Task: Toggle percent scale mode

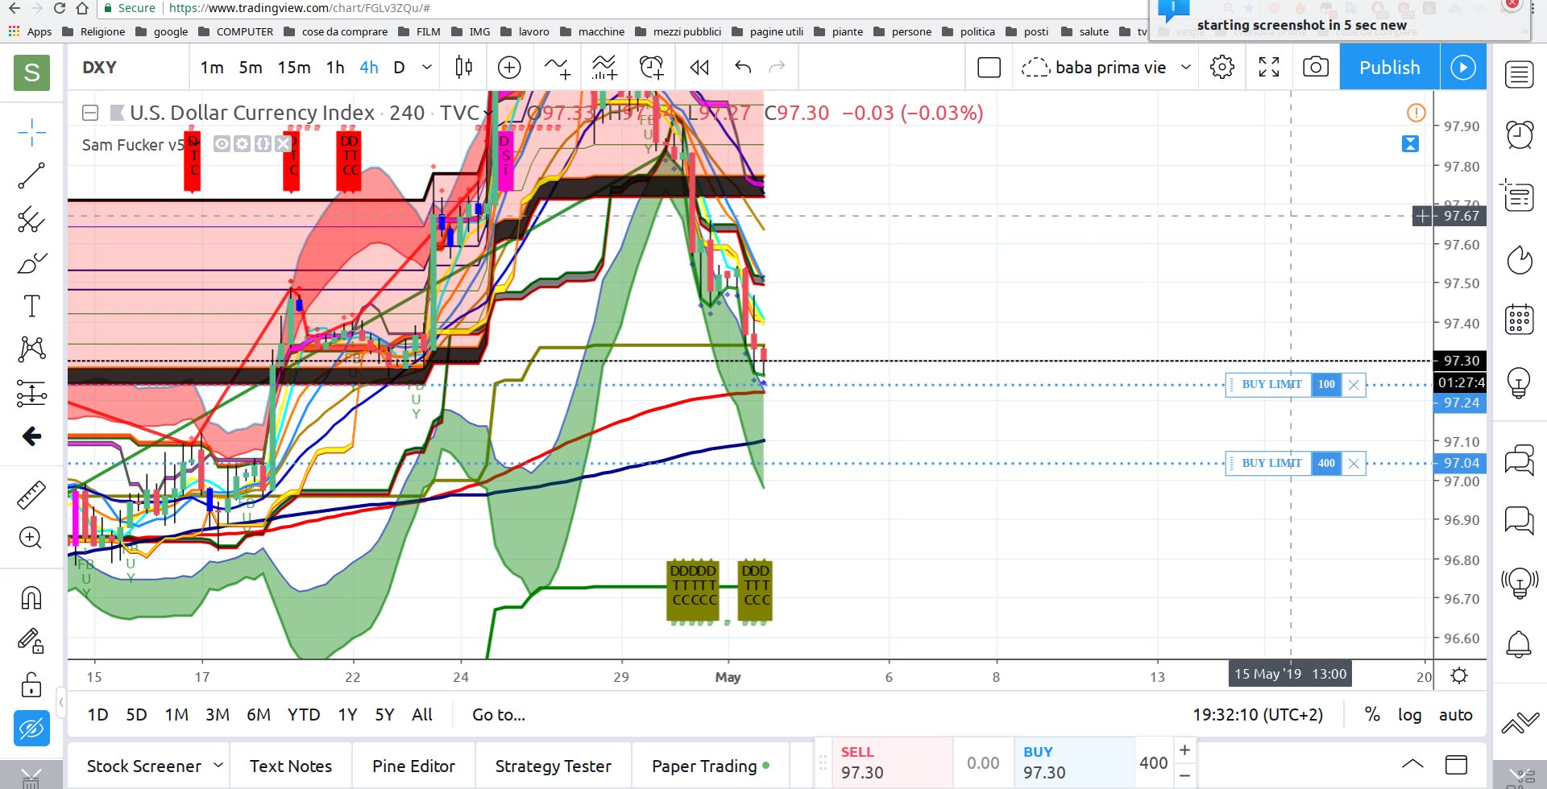Action: coord(1372,715)
